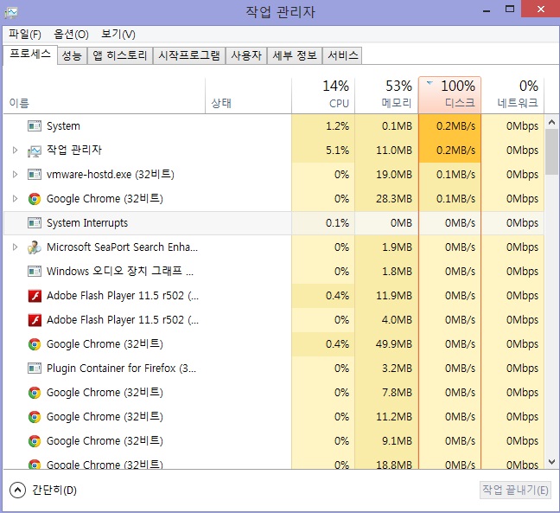Viewport: 560px width, 513px height.
Task: Click the scrollbar up arrow
Action: [551, 122]
